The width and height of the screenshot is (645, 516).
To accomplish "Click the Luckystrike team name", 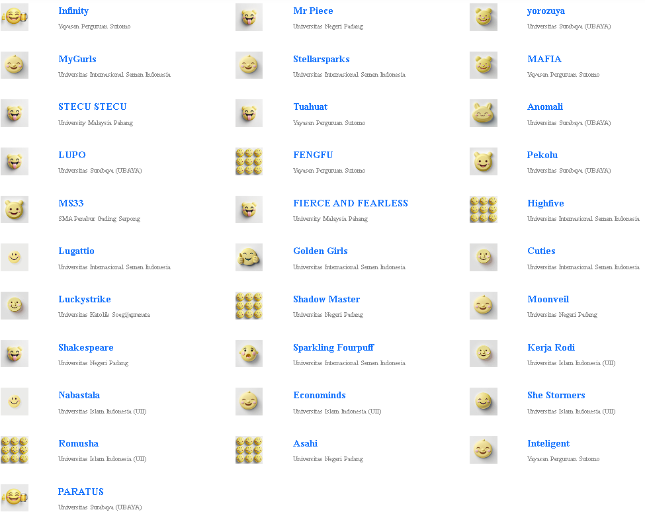I will click(84, 299).
